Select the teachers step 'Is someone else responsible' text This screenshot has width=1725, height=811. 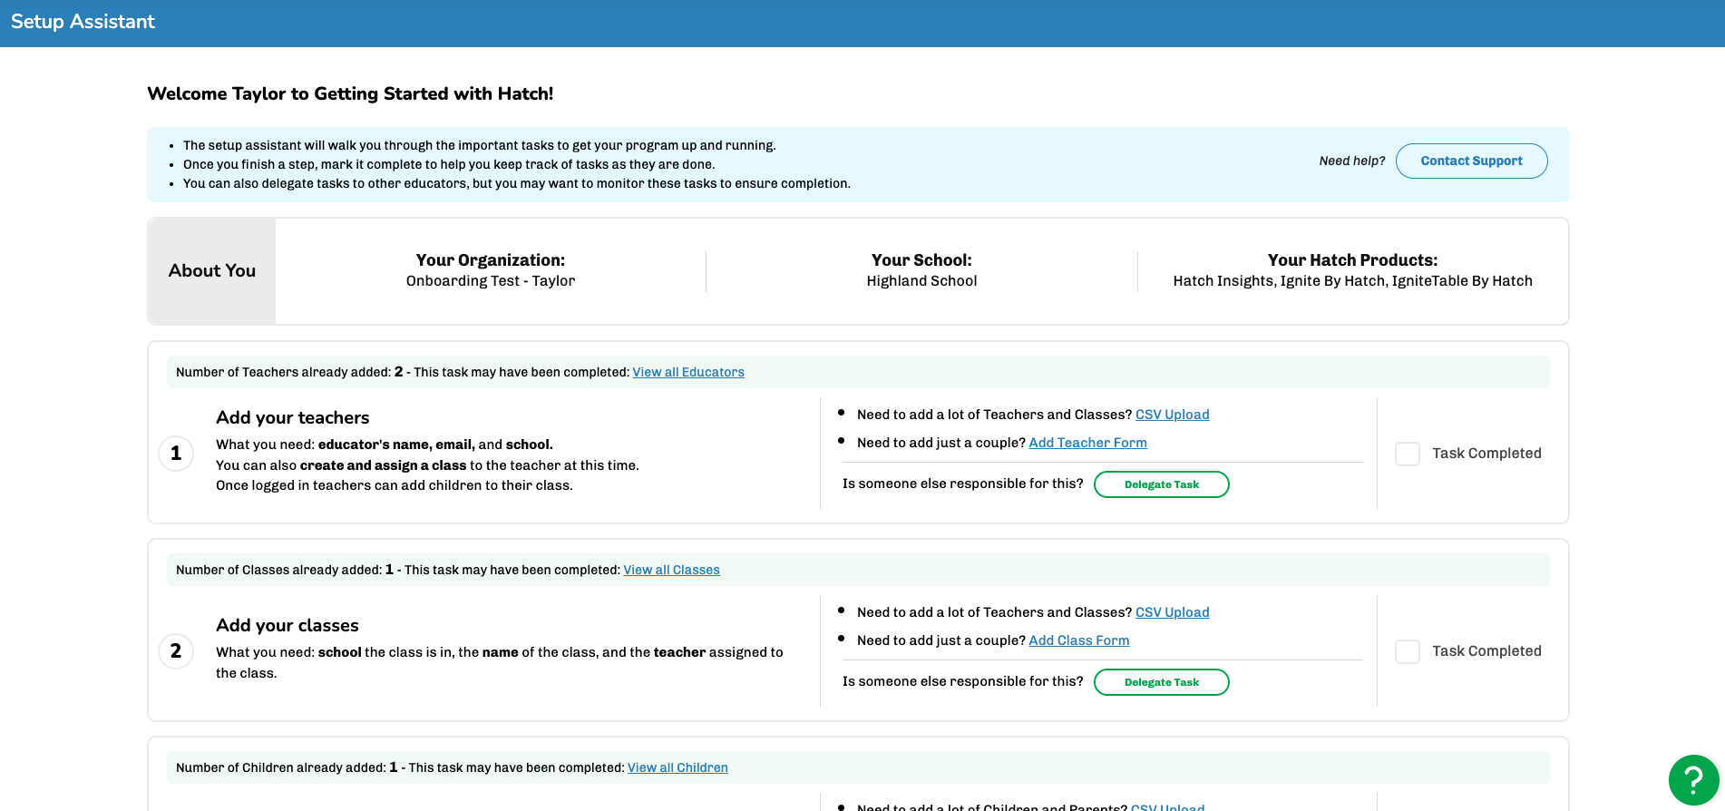coord(962,484)
